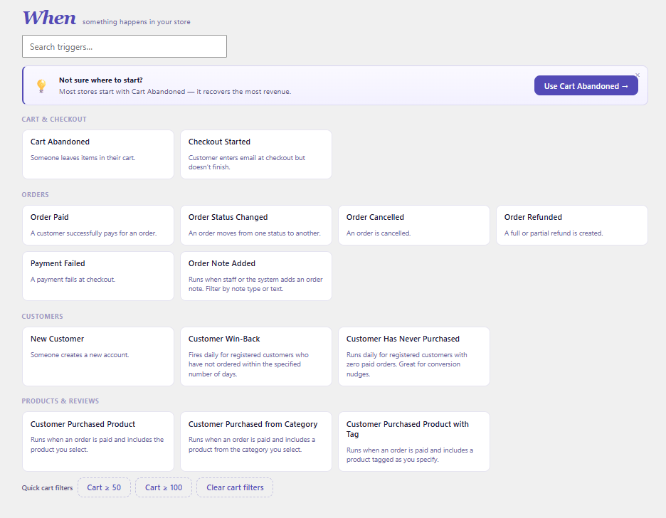
Task: Dismiss the 'Not sure where to start' banner
Action: click(x=637, y=75)
